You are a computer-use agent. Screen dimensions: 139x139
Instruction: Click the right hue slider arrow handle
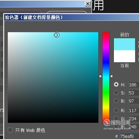pyautogui.click(x=111, y=76)
